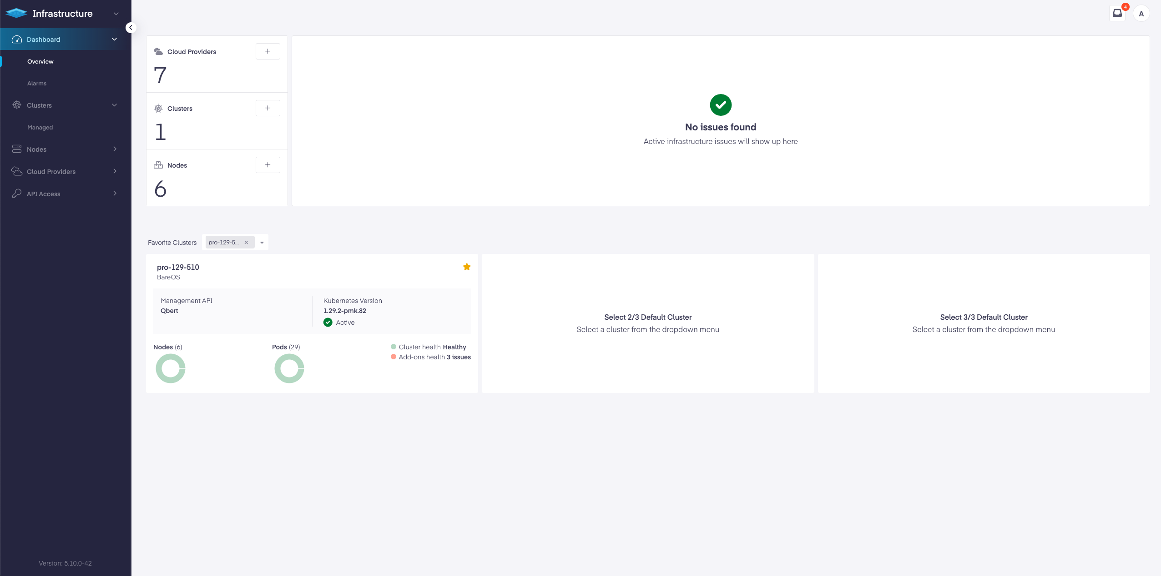Remove pro-129-5 chip from favorites
This screenshot has height=576, width=1161.
tap(246, 243)
